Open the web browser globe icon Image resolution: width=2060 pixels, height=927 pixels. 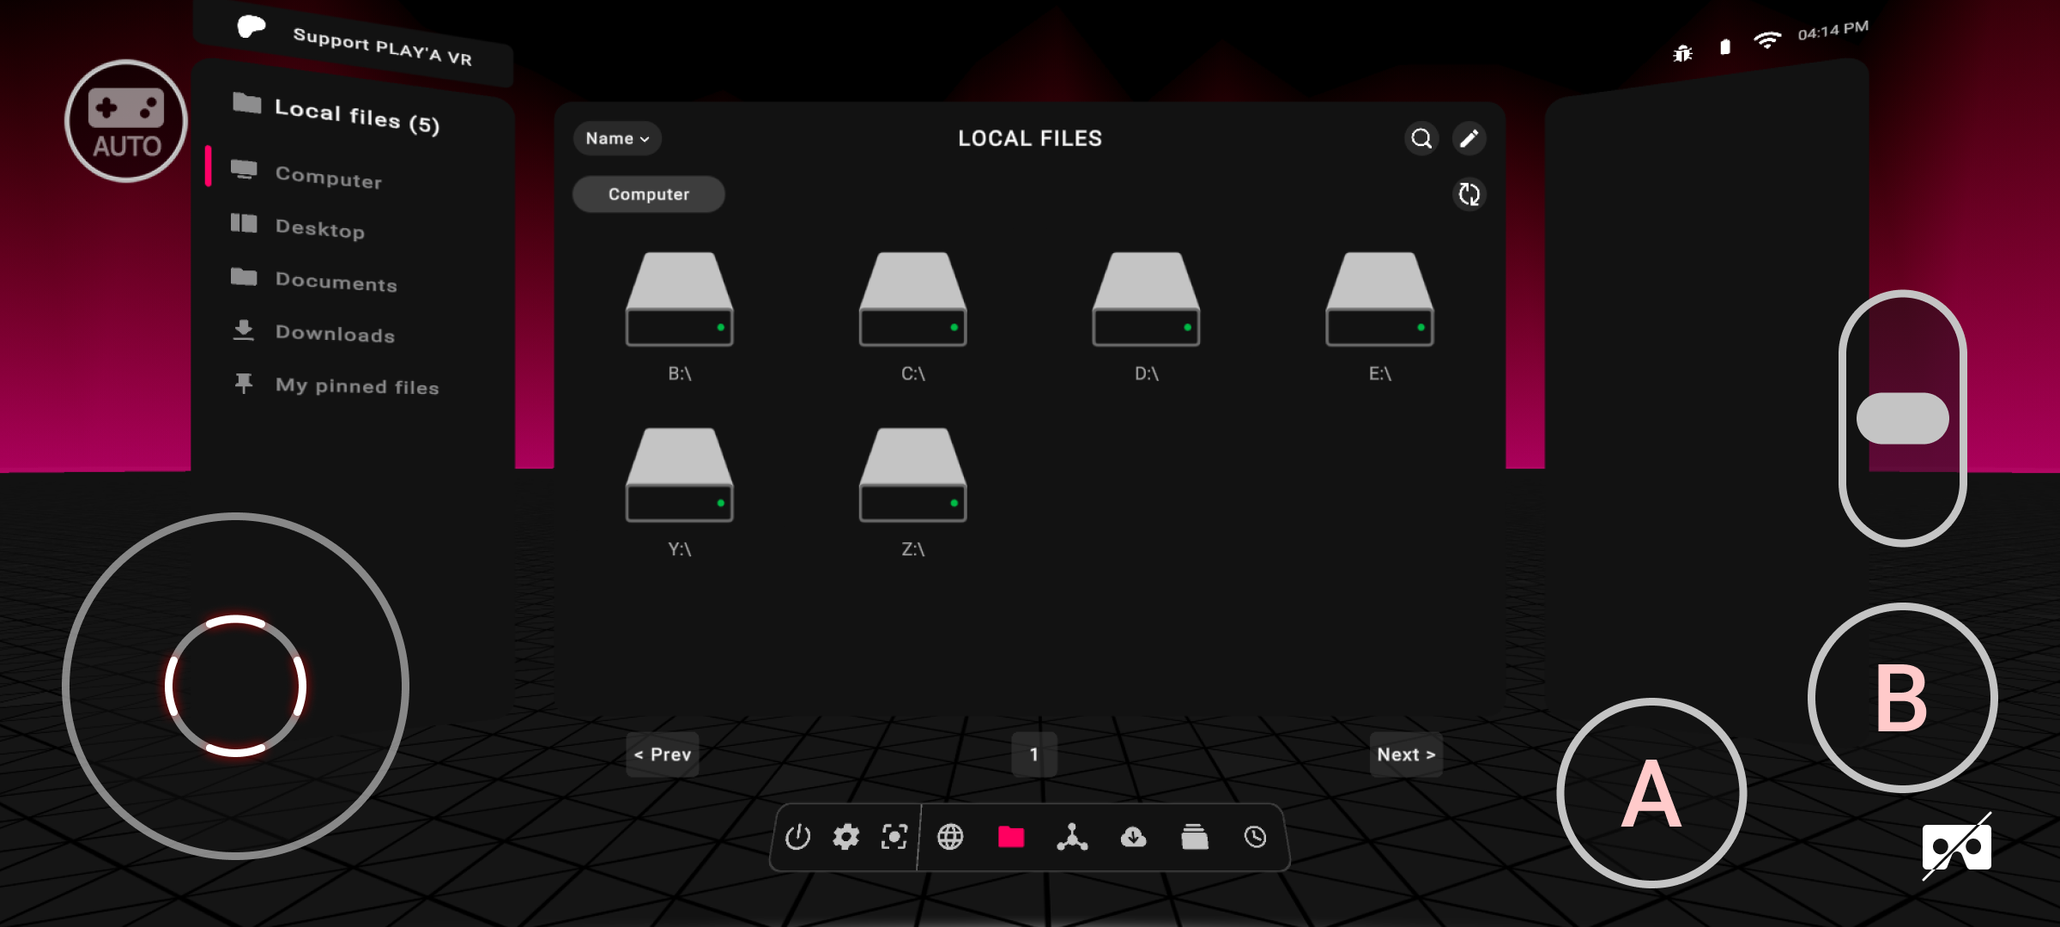950,837
